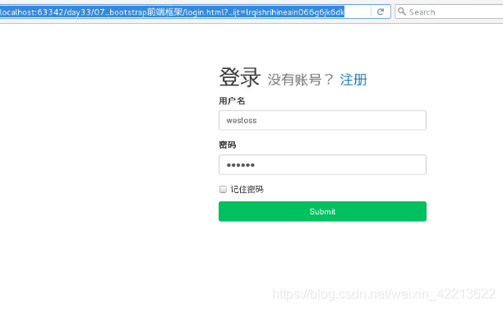Viewport: 503px width, 309px height.
Task: Reload the page with the refresh icon
Action: [381, 12]
